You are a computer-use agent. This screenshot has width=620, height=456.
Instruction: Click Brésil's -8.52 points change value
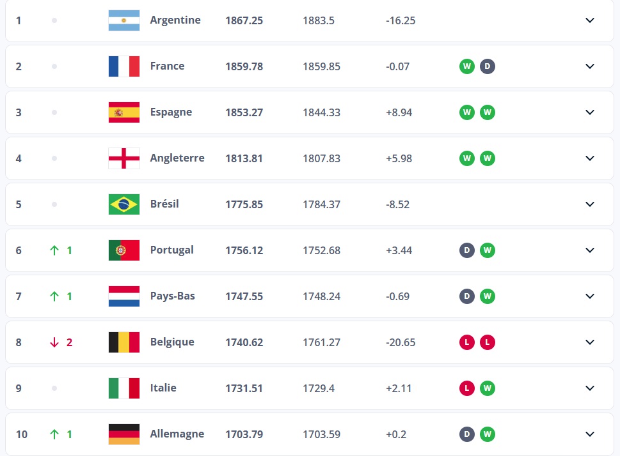click(397, 204)
